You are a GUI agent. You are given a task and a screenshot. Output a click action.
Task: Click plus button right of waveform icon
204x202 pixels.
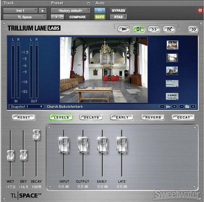click(x=174, y=107)
